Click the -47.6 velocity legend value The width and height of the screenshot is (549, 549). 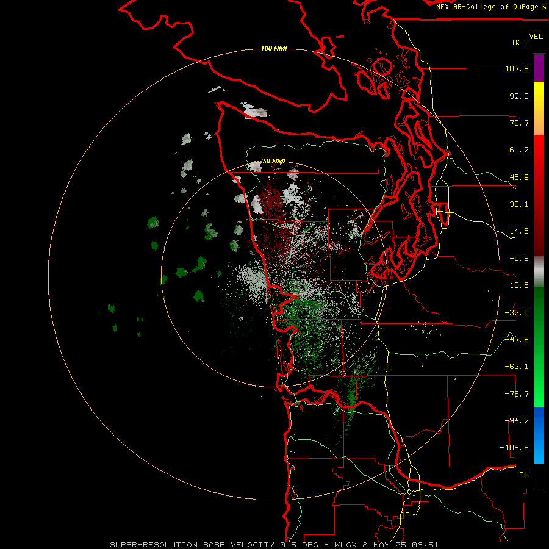[x=517, y=340]
